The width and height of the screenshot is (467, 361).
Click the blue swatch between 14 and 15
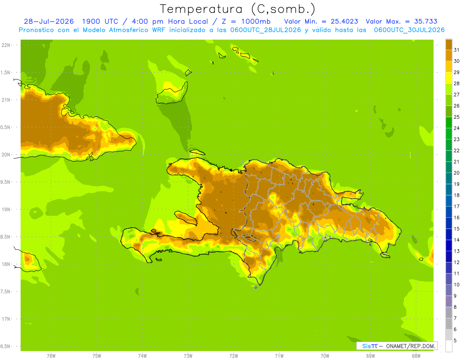pyautogui.click(x=449, y=234)
